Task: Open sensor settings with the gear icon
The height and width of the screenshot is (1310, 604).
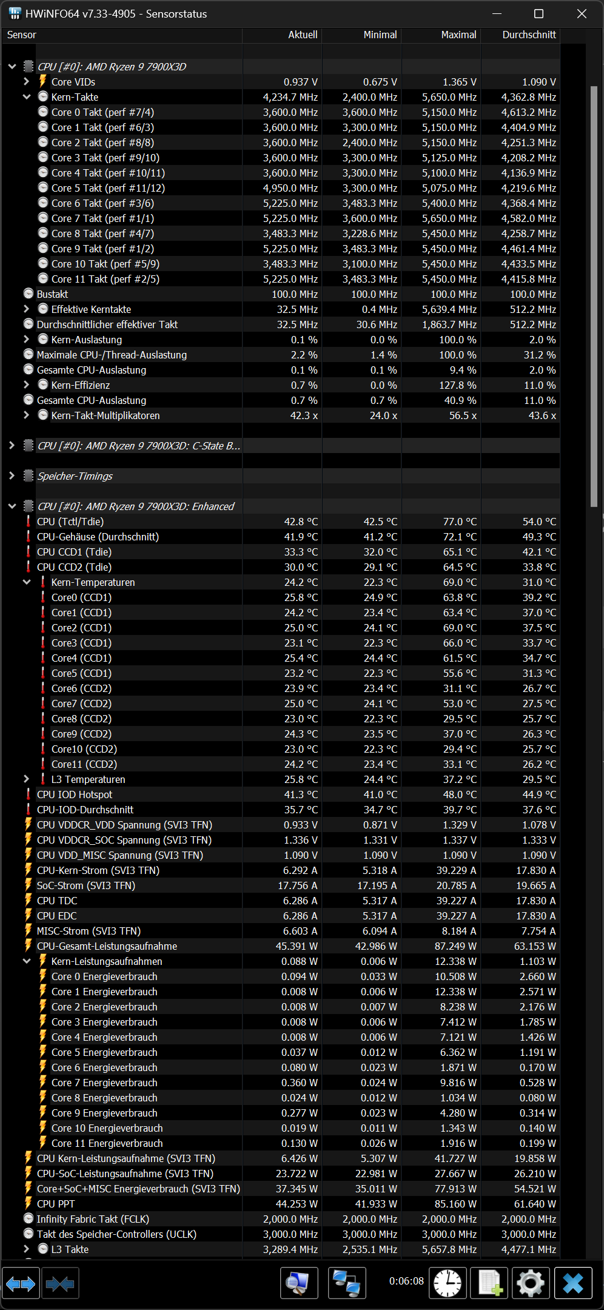Action: click(531, 1283)
